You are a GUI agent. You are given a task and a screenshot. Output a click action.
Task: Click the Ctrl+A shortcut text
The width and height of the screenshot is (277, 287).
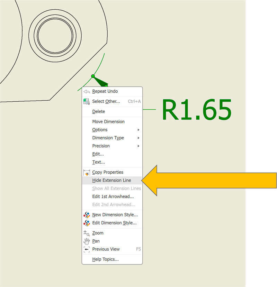[x=134, y=101]
